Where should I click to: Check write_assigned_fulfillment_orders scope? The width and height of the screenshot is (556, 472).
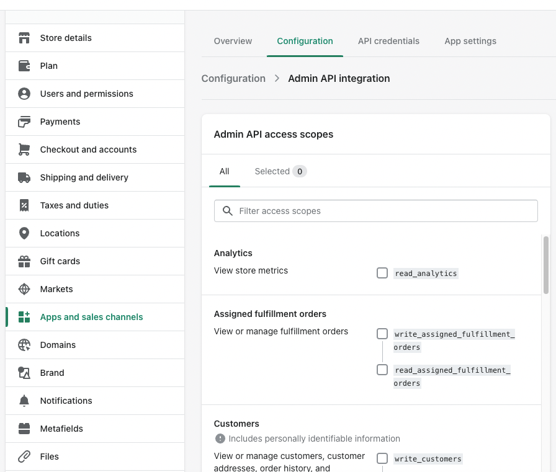pyautogui.click(x=382, y=334)
